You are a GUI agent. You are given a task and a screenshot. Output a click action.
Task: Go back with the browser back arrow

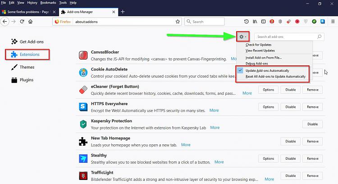pyautogui.click(x=5, y=22)
